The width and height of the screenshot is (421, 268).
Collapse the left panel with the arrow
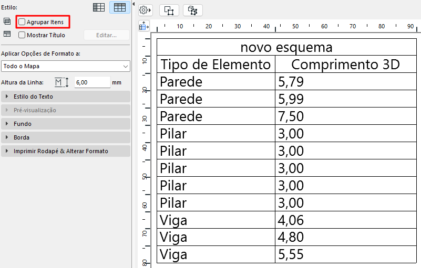(134, 4)
